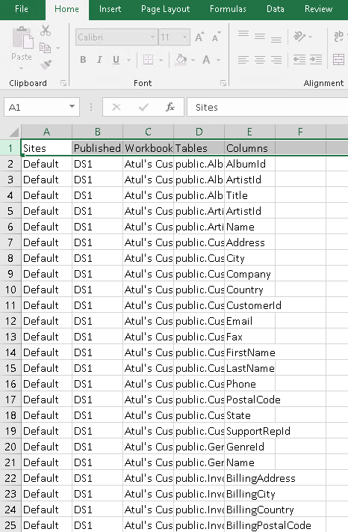Open the Fill Color dropdown arrow
Image resolution: width=348 pixels, height=532 pixels.
pos(193,61)
